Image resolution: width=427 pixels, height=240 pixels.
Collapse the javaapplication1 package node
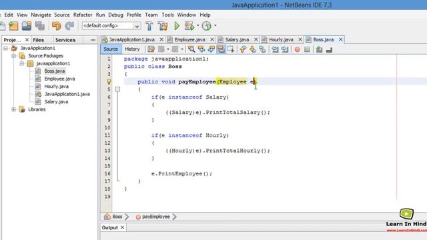(x=22, y=63)
